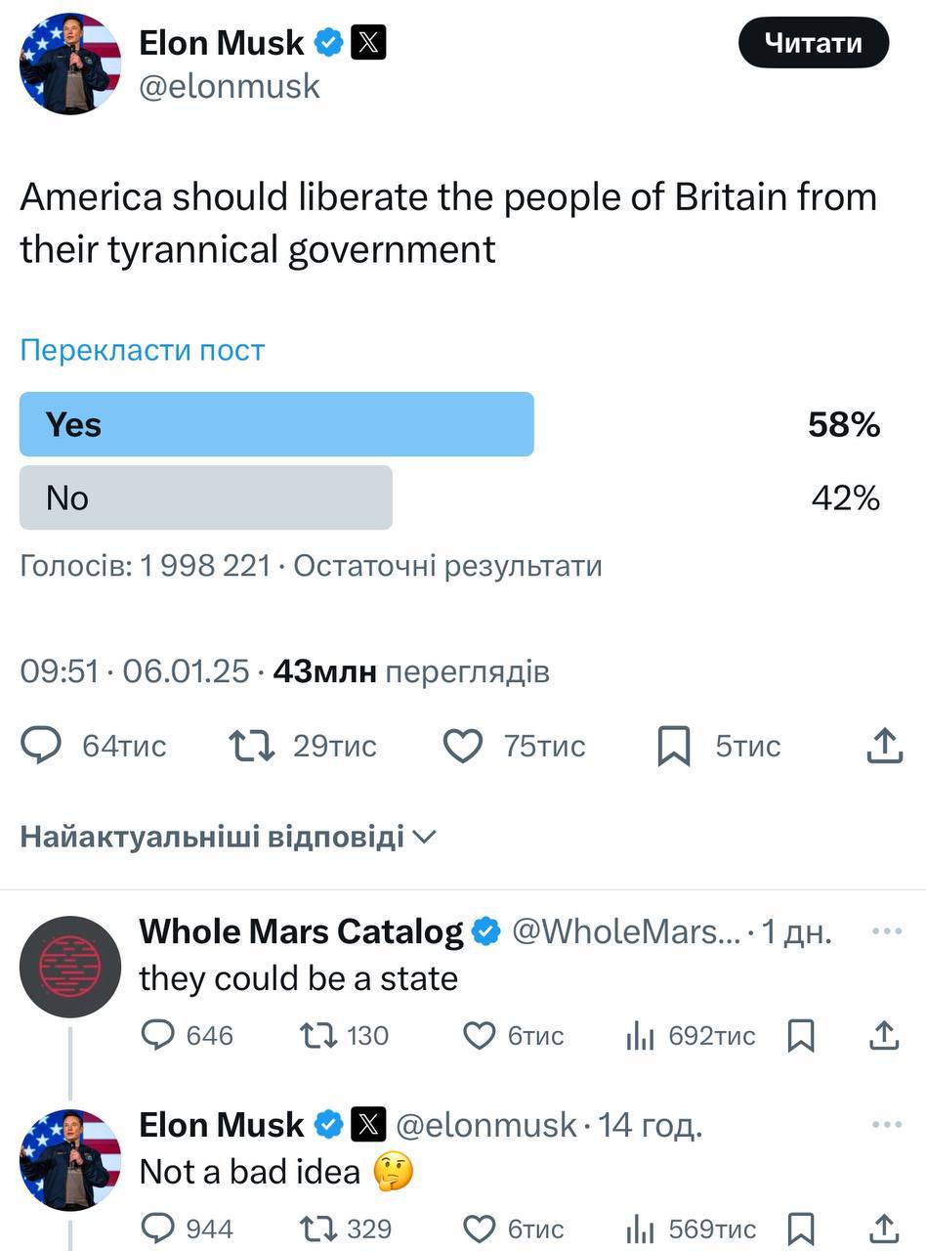Share Elon Musk's 'Not a bad idea' reply

(x=883, y=1228)
